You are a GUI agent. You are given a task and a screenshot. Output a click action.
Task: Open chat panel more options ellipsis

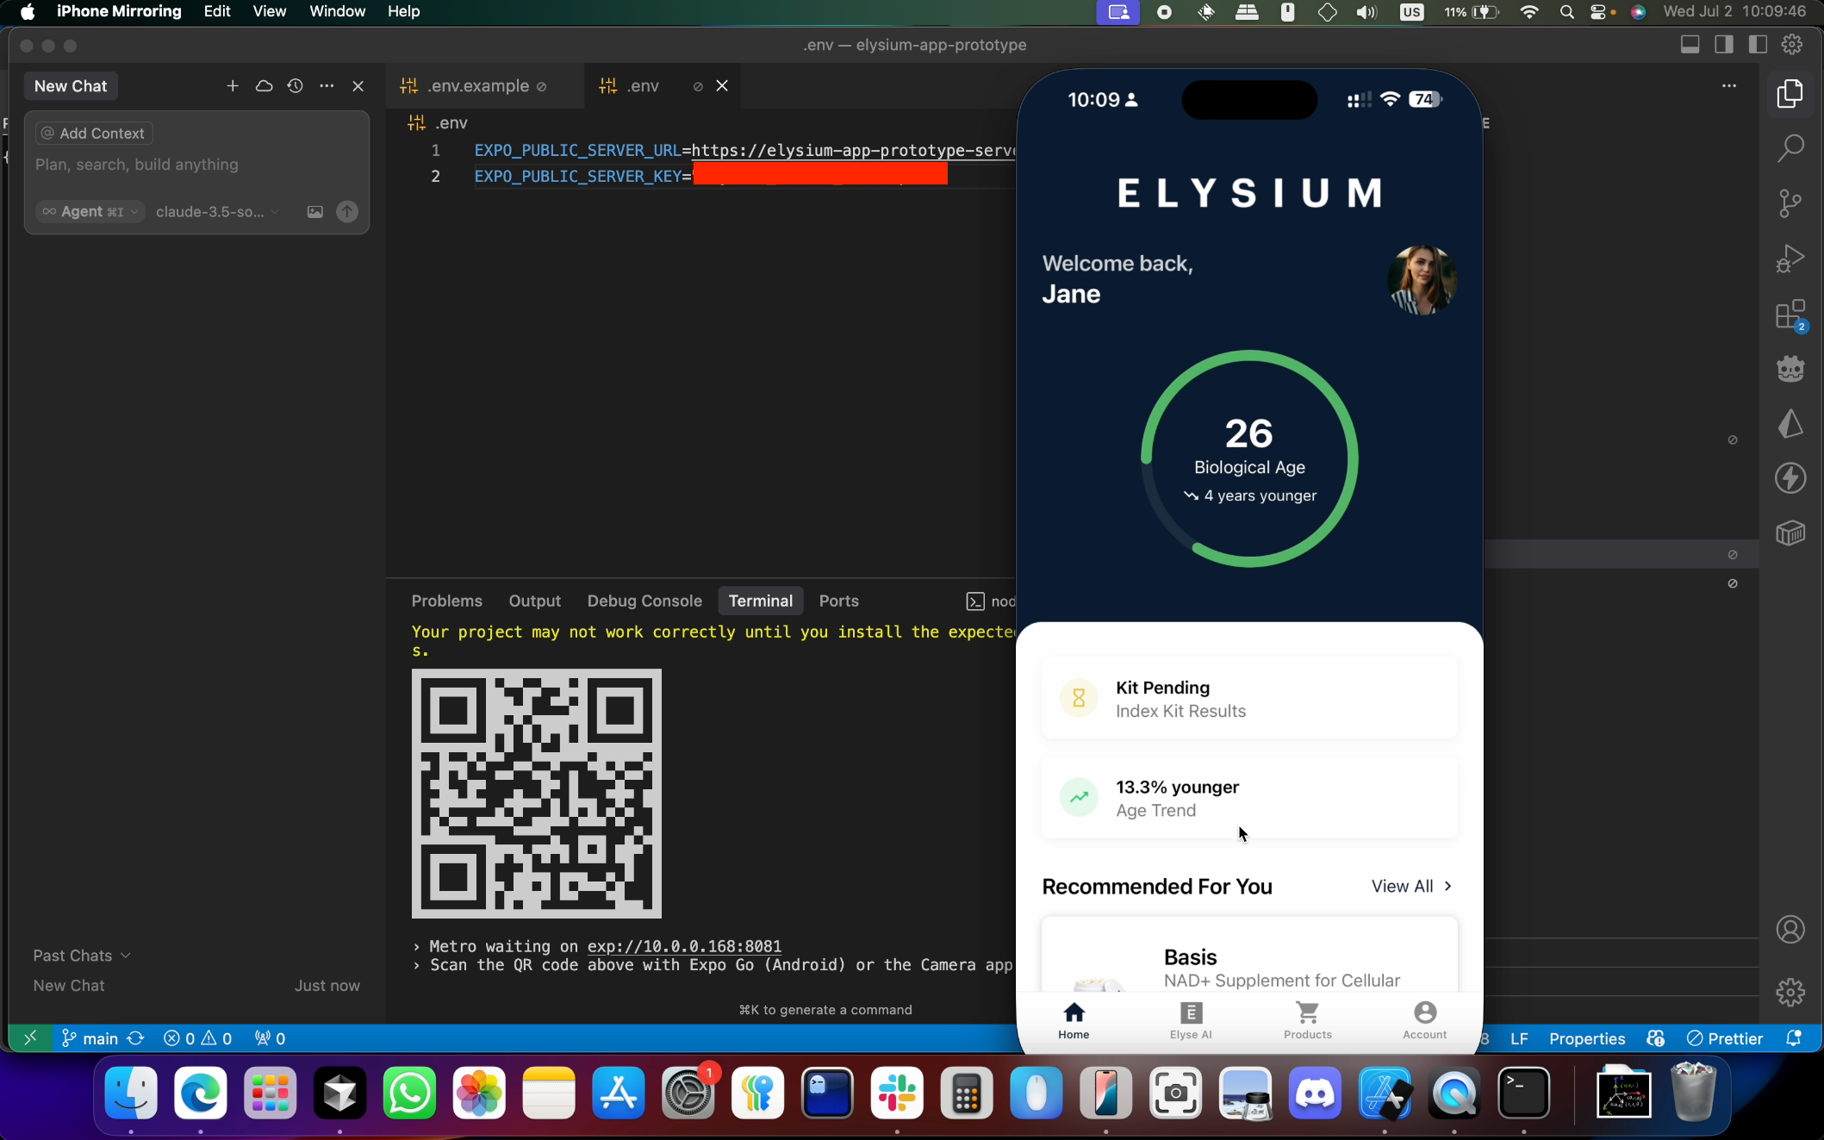point(327,86)
